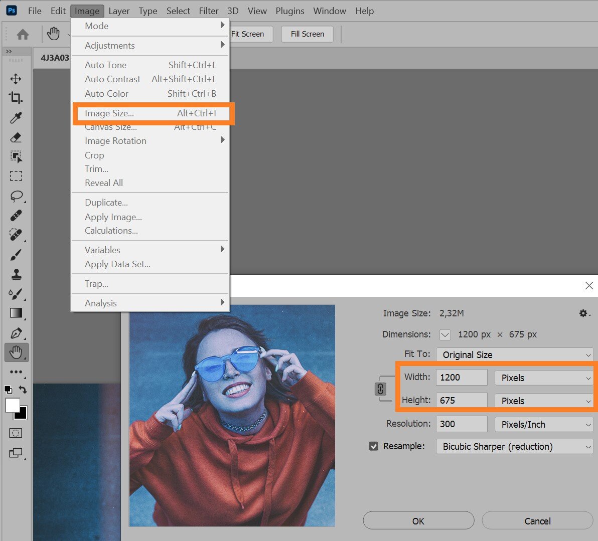
Task: Select the Hand tool in options bar
Action: pyautogui.click(x=53, y=34)
